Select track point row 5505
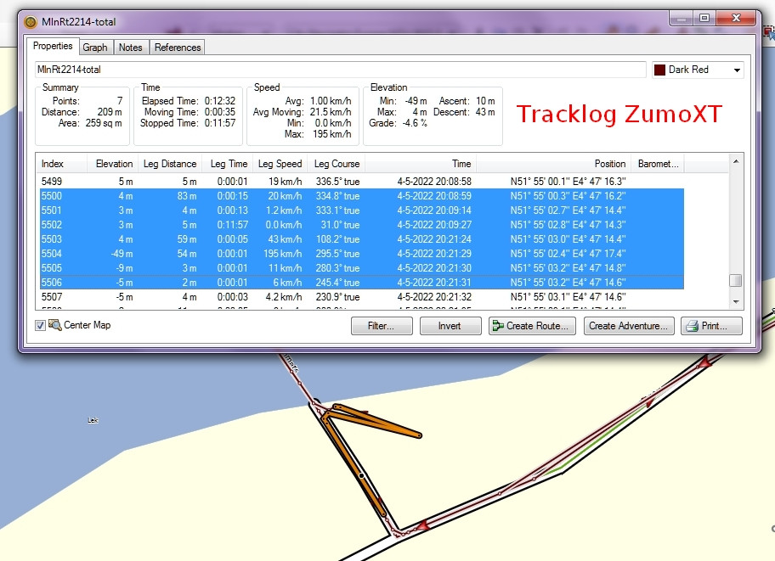 [x=361, y=267]
